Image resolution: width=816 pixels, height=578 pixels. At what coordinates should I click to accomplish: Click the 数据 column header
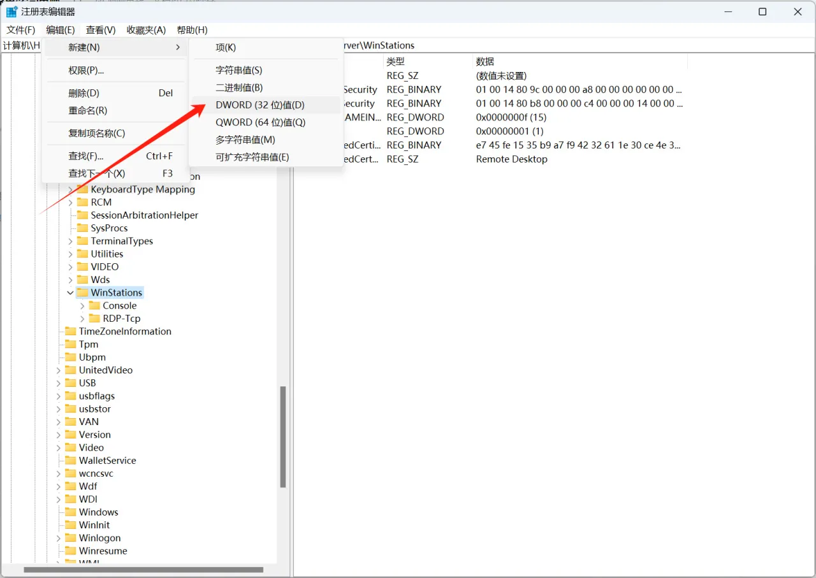[579, 61]
